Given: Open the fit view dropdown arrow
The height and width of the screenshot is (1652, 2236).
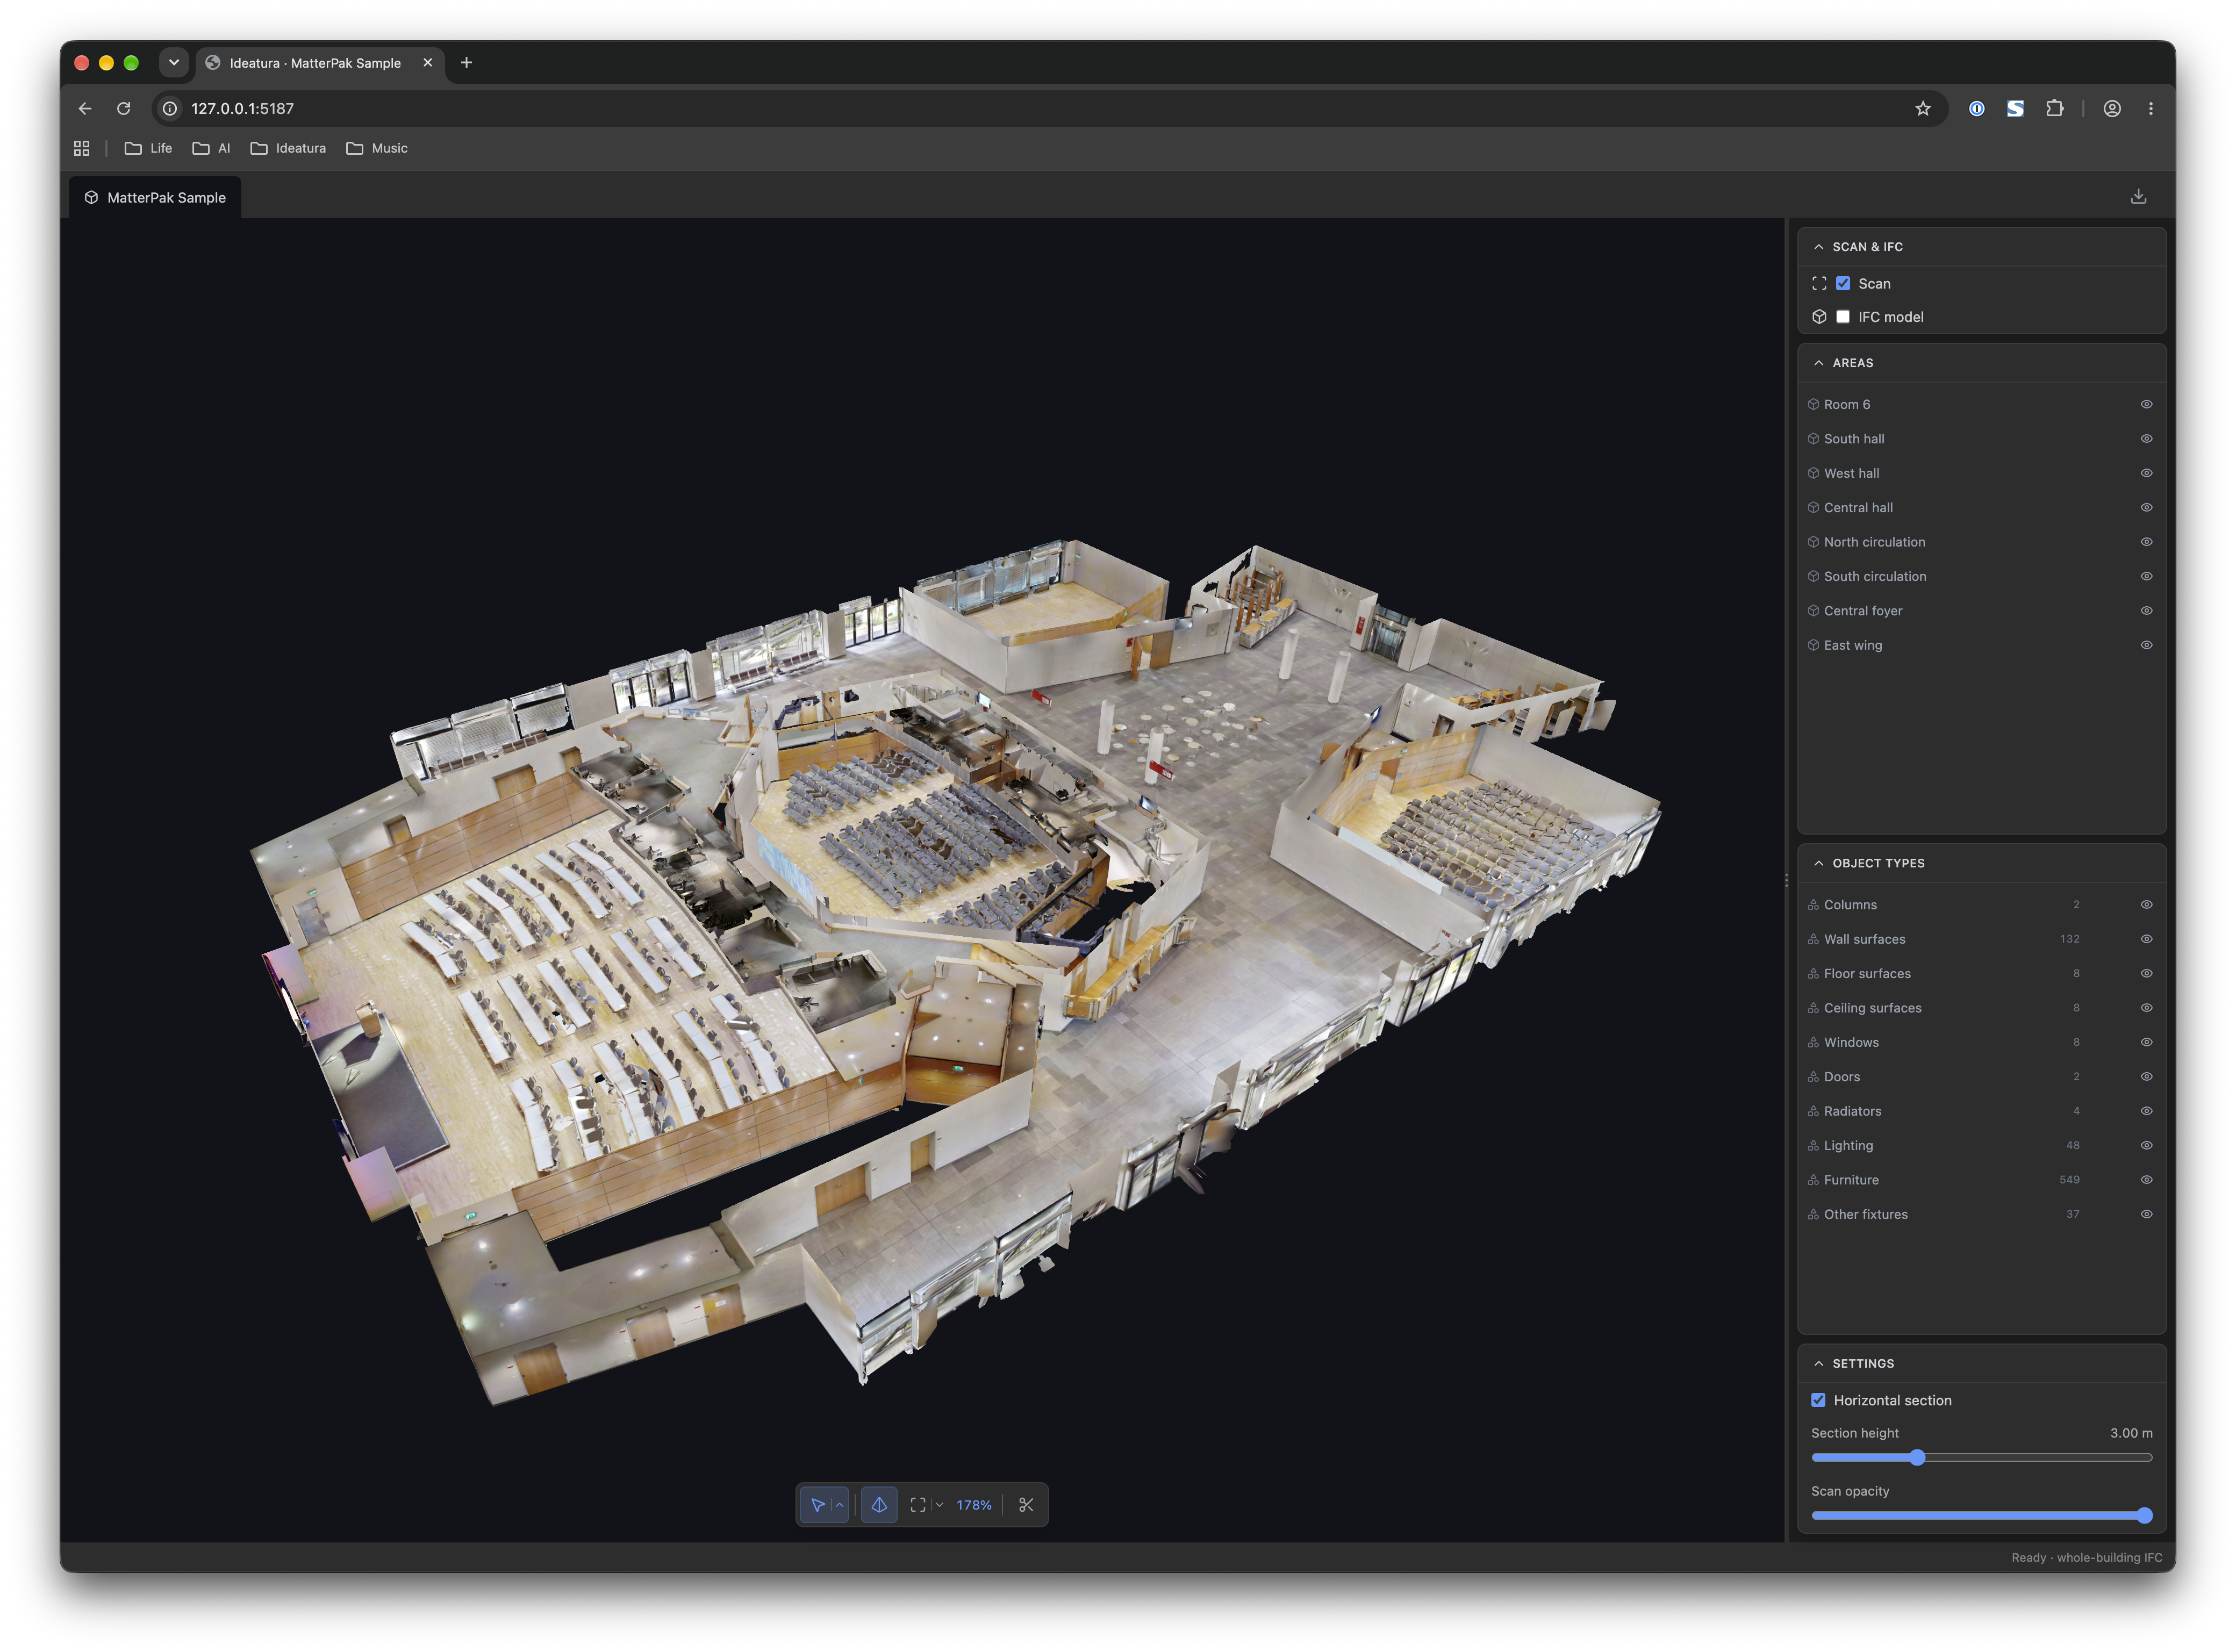Looking at the screenshot, I should pyautogui.click(x=939, y=1505).
